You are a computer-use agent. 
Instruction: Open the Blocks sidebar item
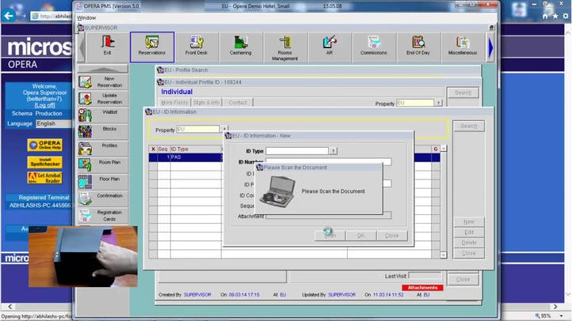[x=103, y=132]
